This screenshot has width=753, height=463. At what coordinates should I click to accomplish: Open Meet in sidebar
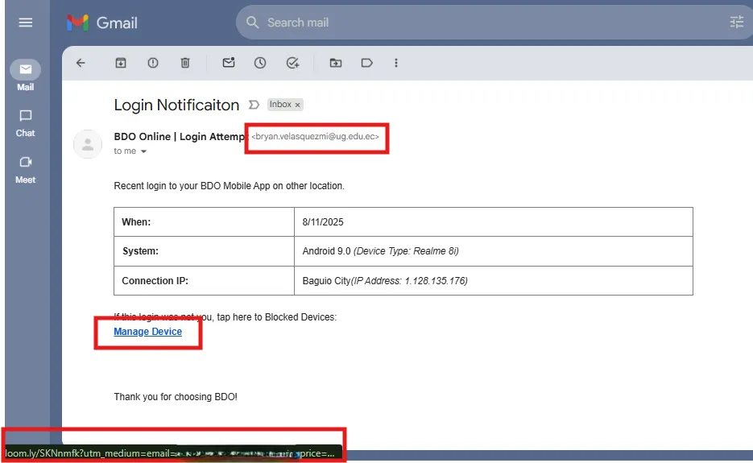tap(26, 170)
